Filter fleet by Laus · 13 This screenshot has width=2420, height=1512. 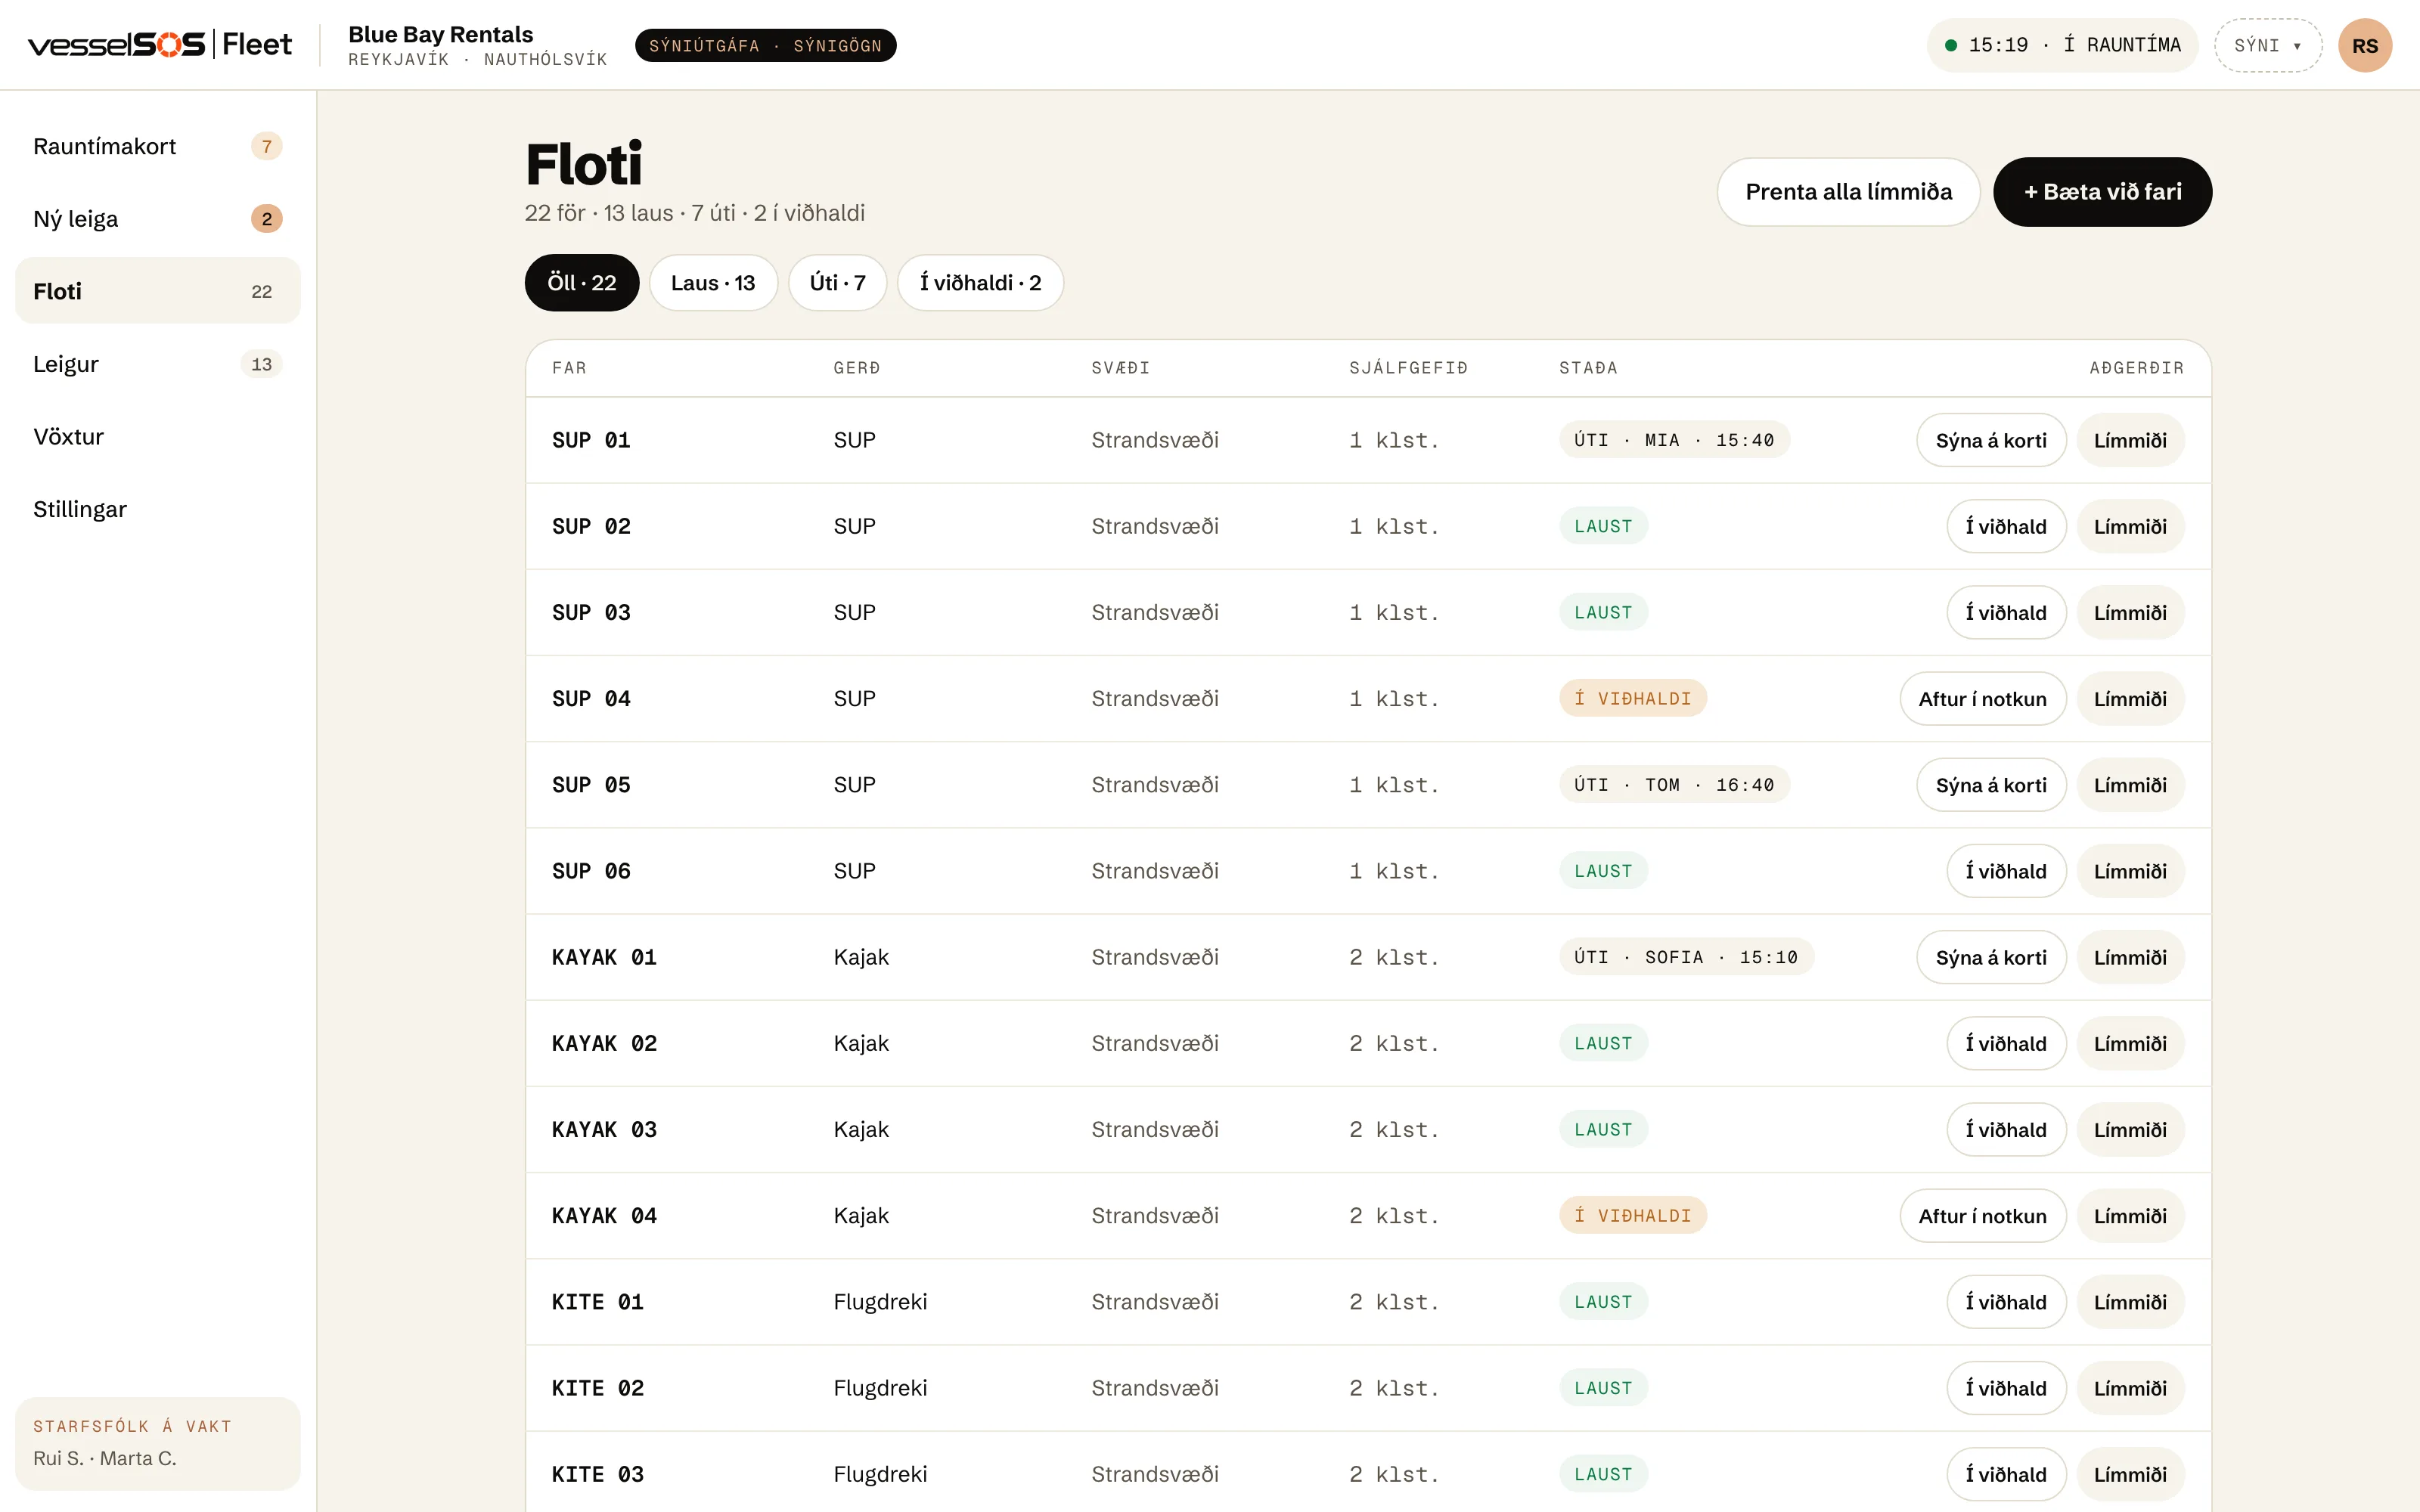coord(713,283)
